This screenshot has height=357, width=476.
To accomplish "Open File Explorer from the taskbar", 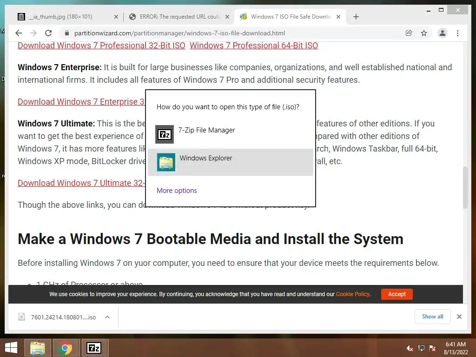I will pos(37,348).
